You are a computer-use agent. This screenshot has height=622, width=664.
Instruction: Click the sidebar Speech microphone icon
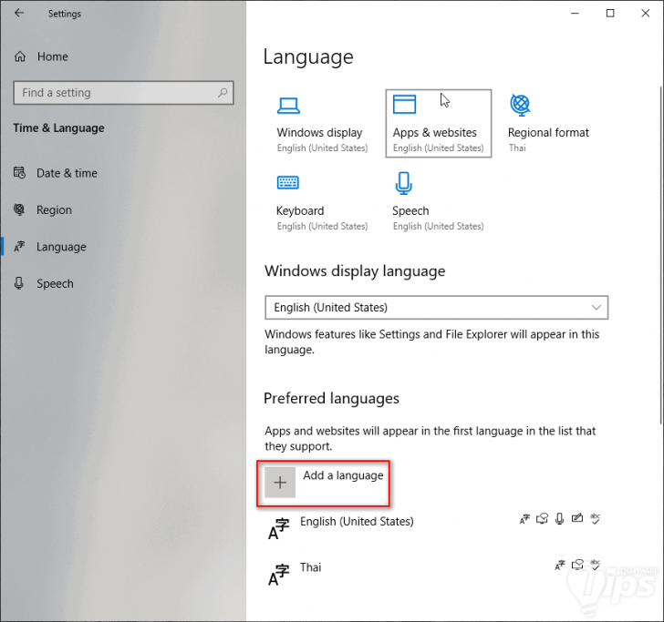(19, 283)
